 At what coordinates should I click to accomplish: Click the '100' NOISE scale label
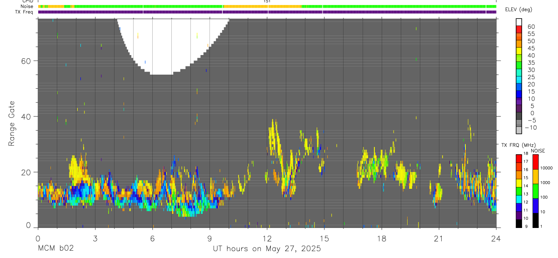(544, 197)
